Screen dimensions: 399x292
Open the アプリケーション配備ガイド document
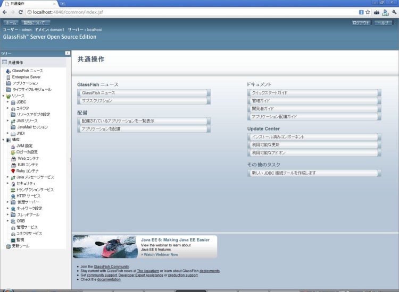coord(314,117)
